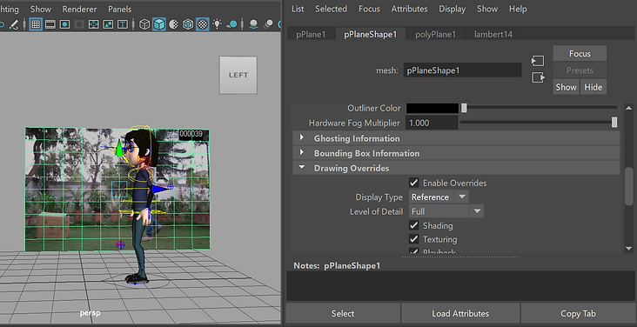The width and height of the screenshot is (637, 327).
Task: Toggle the viewport Grid icon
Action: [x=36, y=24]
